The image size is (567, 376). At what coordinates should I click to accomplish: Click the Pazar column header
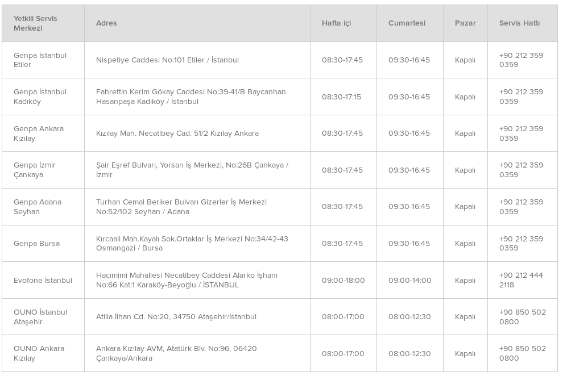pyautogui.click(x=465, y=23)
